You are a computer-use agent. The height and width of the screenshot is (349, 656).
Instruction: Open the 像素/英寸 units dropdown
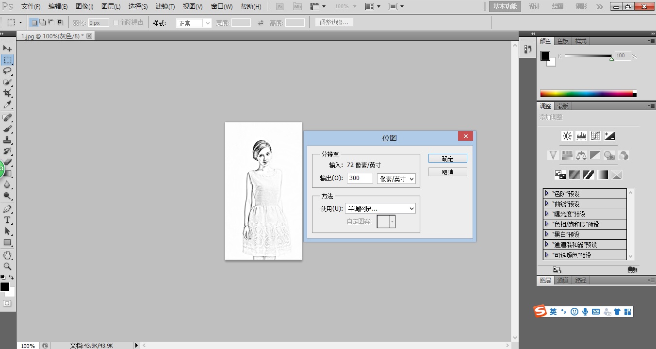[x=396, y=179]
